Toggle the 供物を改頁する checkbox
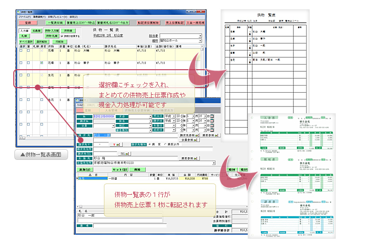The image size is (366, 247). (62, 36)
